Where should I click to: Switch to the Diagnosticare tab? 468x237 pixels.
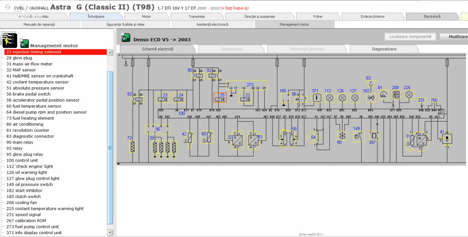[384, 49]
